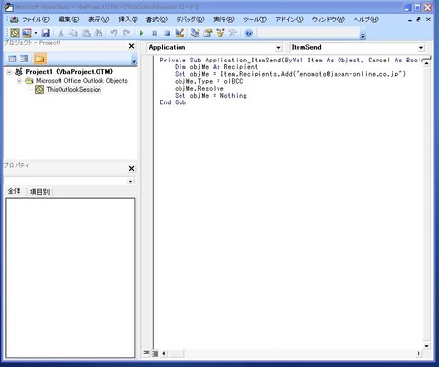This screenshot has height=367, width=439.
Task: Run the macro with green play icon
Action: (x=141, y=33)
